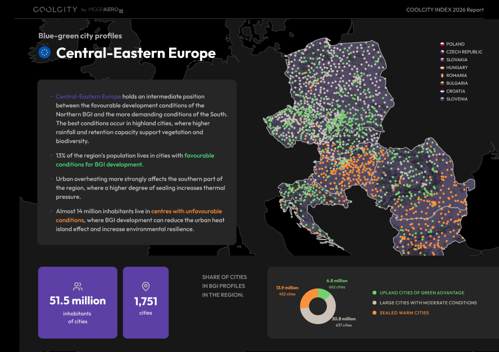Click 'SEALED WARM CITIES' legend text

[x=404, y=313]
